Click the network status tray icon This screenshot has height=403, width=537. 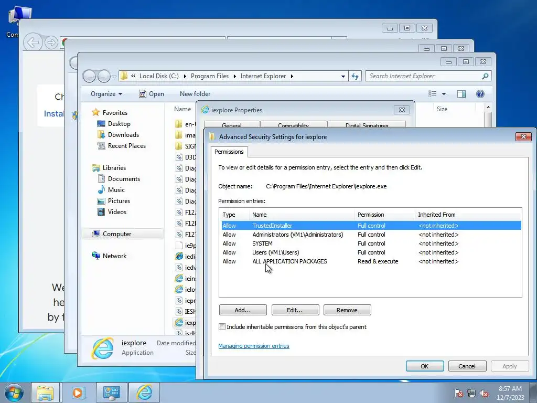(x=471, y=393)
